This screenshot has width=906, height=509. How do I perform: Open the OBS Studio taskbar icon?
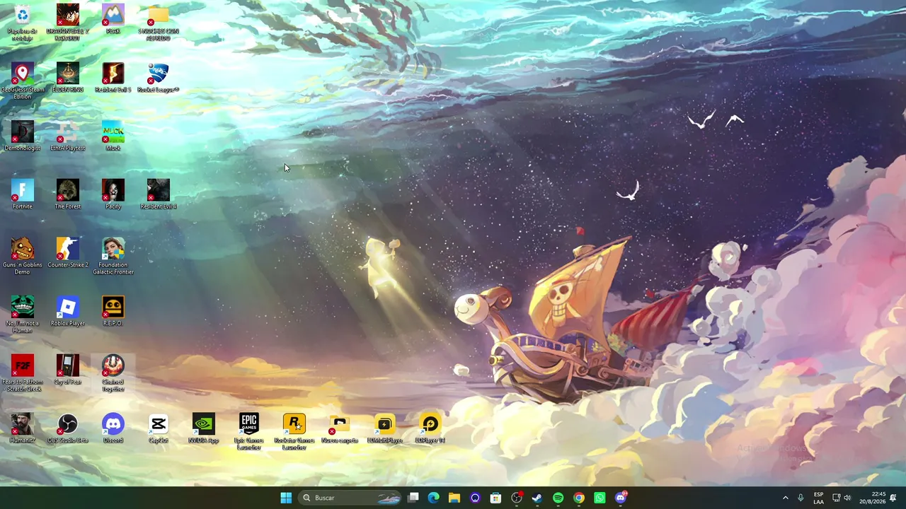[x=517, y=498]
